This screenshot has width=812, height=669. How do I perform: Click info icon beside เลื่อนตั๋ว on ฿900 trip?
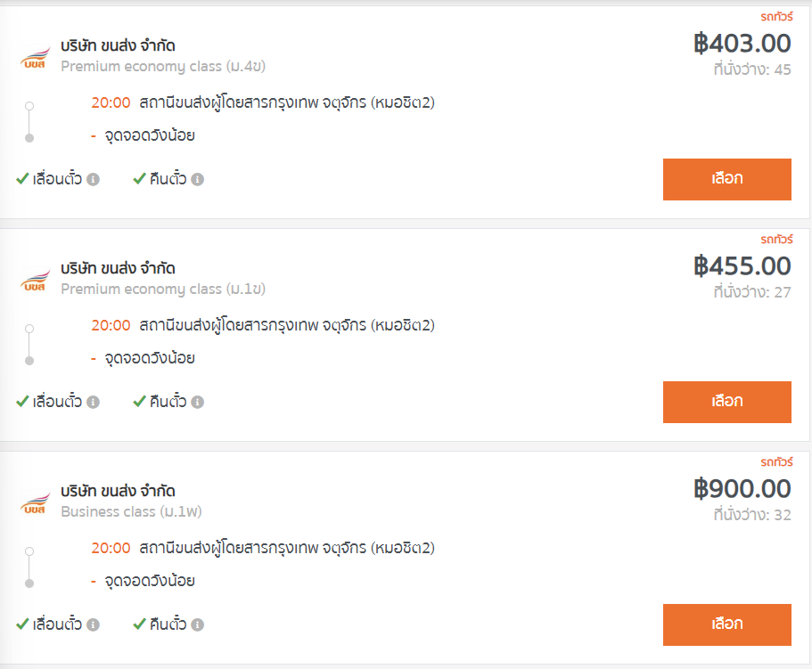point(94,624)
